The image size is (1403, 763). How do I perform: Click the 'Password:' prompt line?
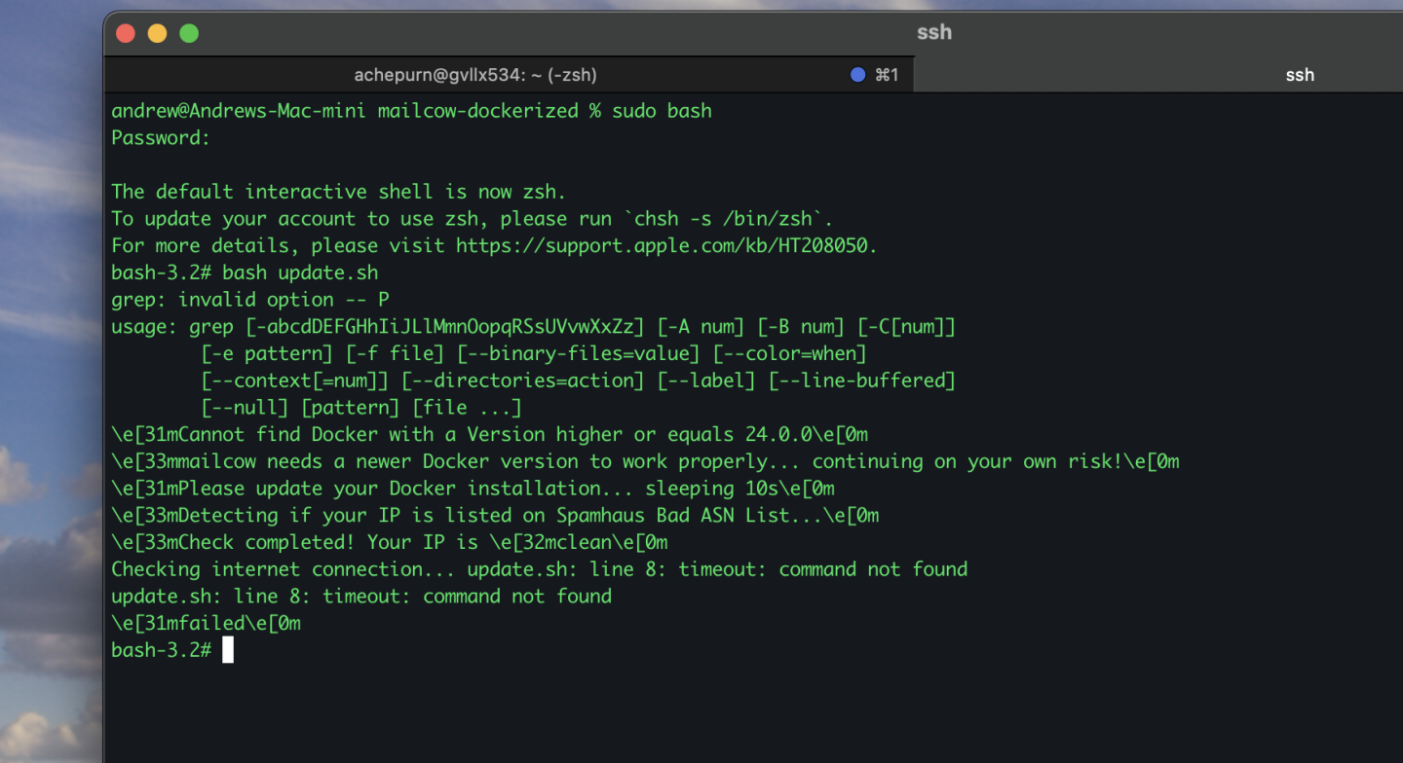161,138
